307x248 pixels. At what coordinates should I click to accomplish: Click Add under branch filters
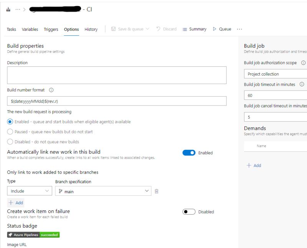point(16,203)
